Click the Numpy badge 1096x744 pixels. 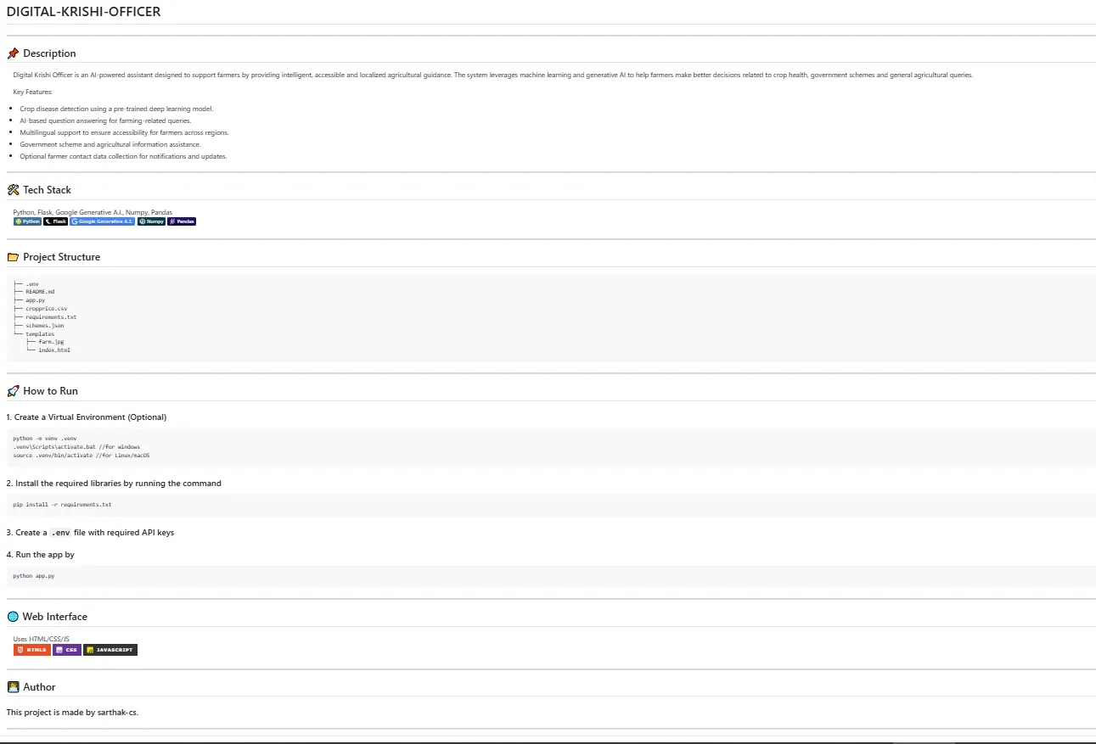tap(151, 221)
